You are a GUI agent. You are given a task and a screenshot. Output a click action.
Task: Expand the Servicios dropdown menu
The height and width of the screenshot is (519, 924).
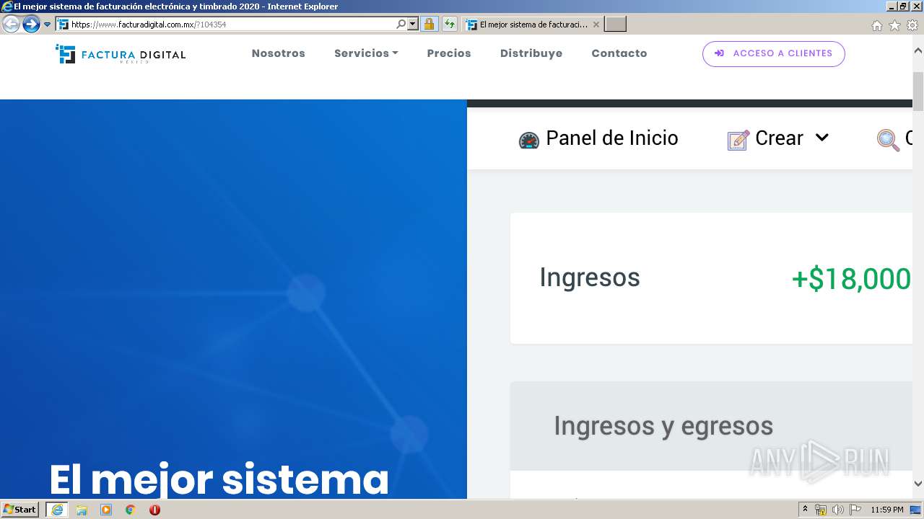pos(366,53)
